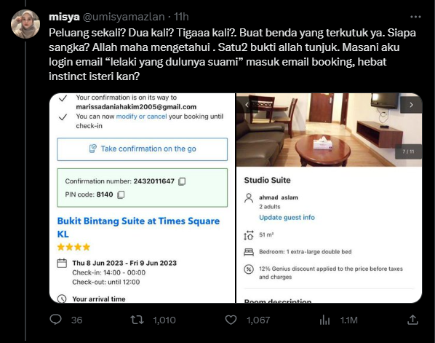Open misya's profile avatar picture
435x343 pixels.
tap(25, 24)
